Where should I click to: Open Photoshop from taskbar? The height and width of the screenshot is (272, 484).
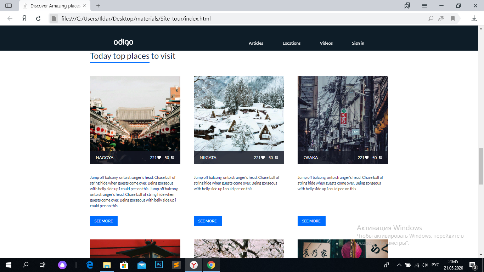[159, 265]
